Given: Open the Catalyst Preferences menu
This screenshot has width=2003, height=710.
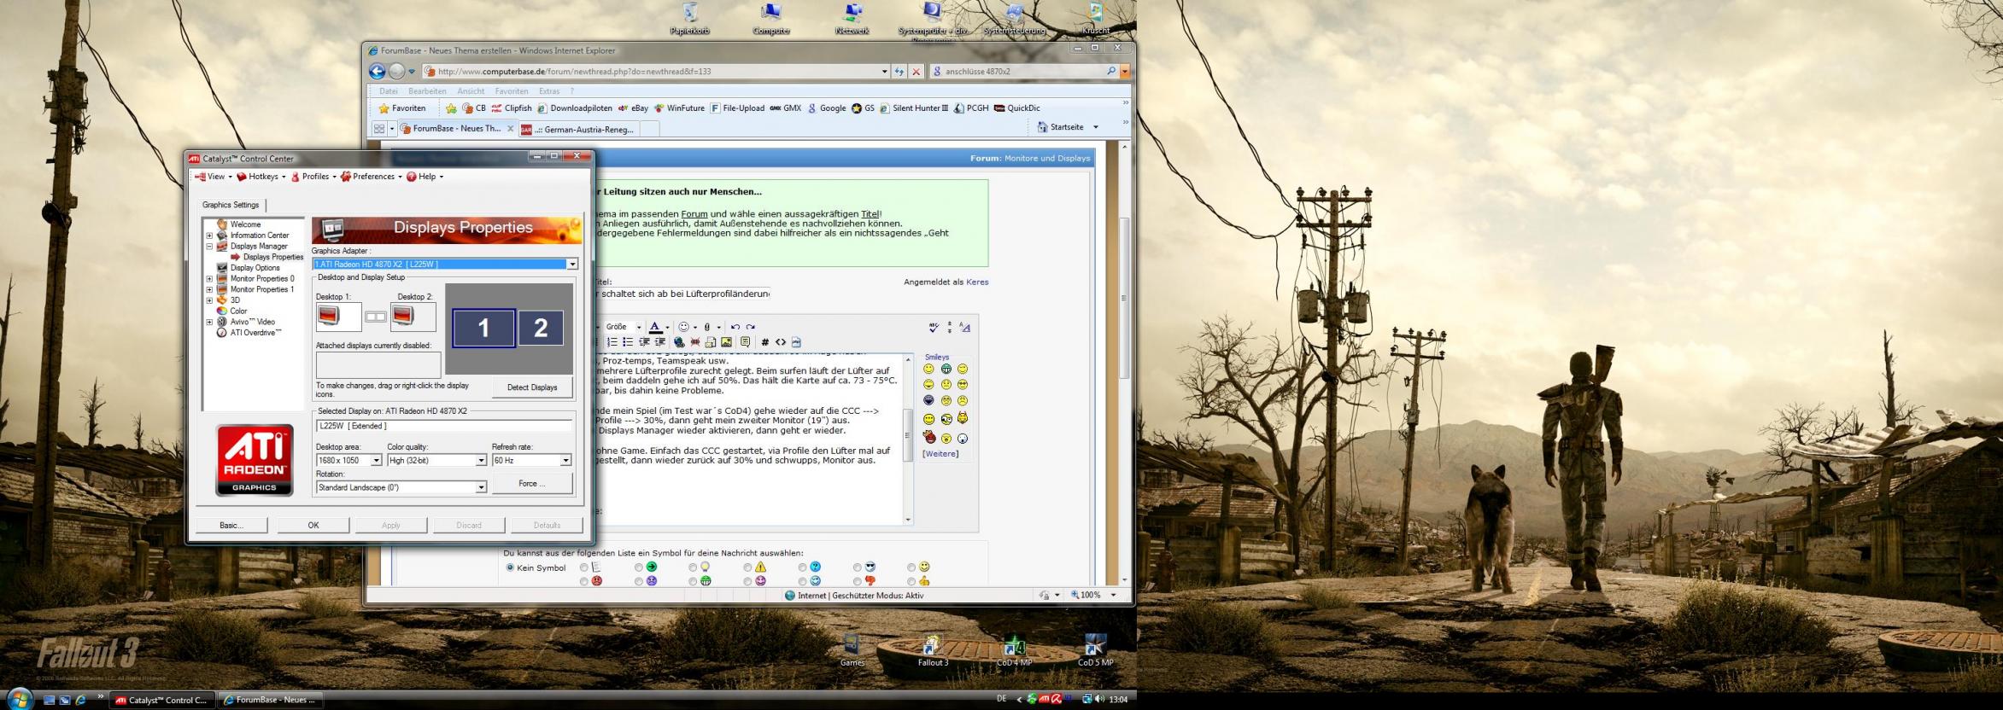Looking at the screenshot, I should point(372,177).
